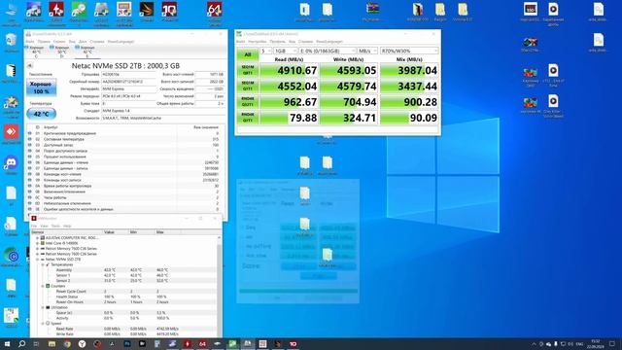This screenshot has height=350, width=622.
Task: Run all benchmarks with All button
Action: 248,54
